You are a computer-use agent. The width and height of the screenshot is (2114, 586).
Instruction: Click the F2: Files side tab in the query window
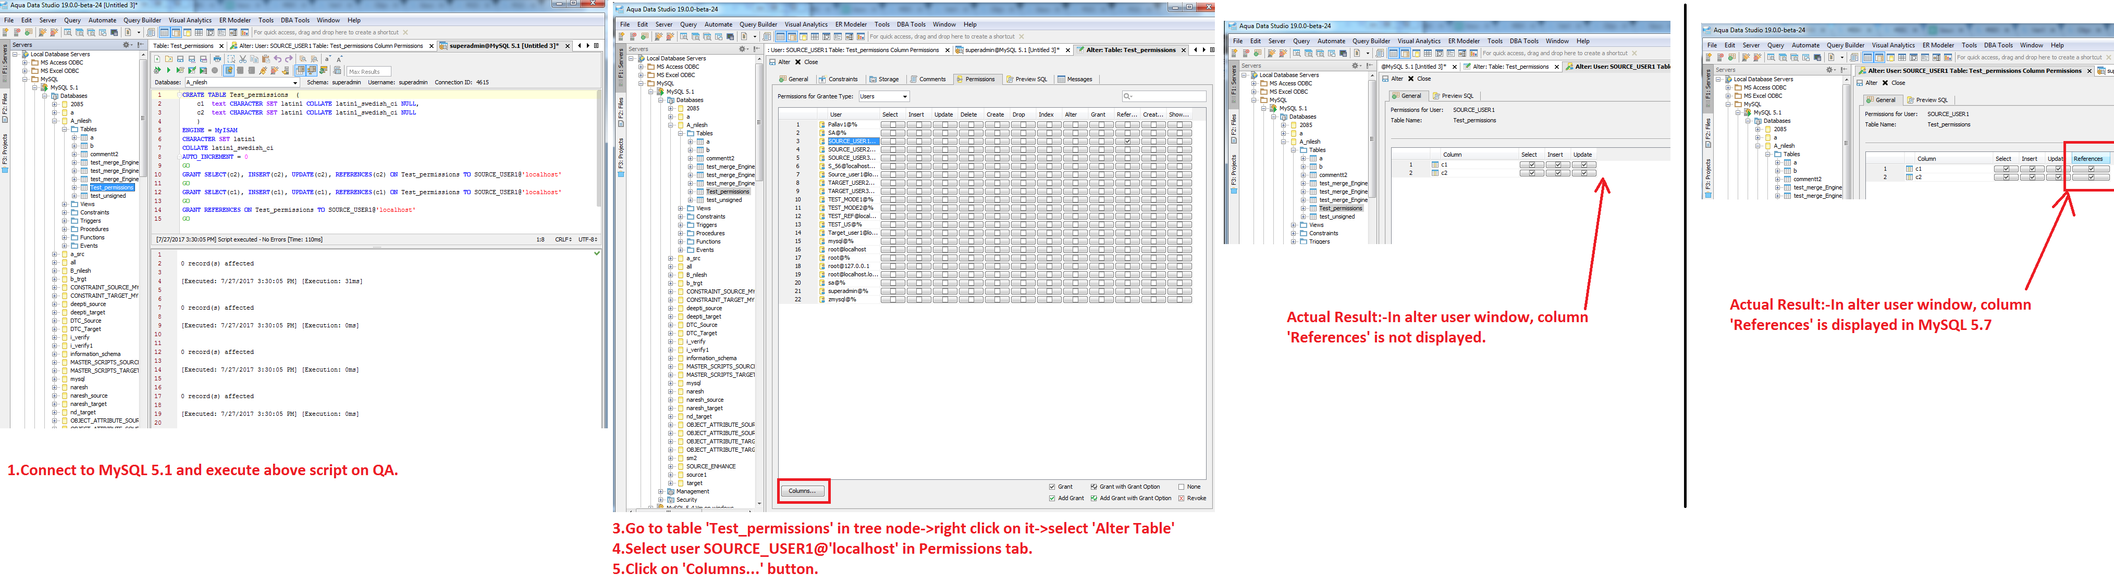pos(4,109)
